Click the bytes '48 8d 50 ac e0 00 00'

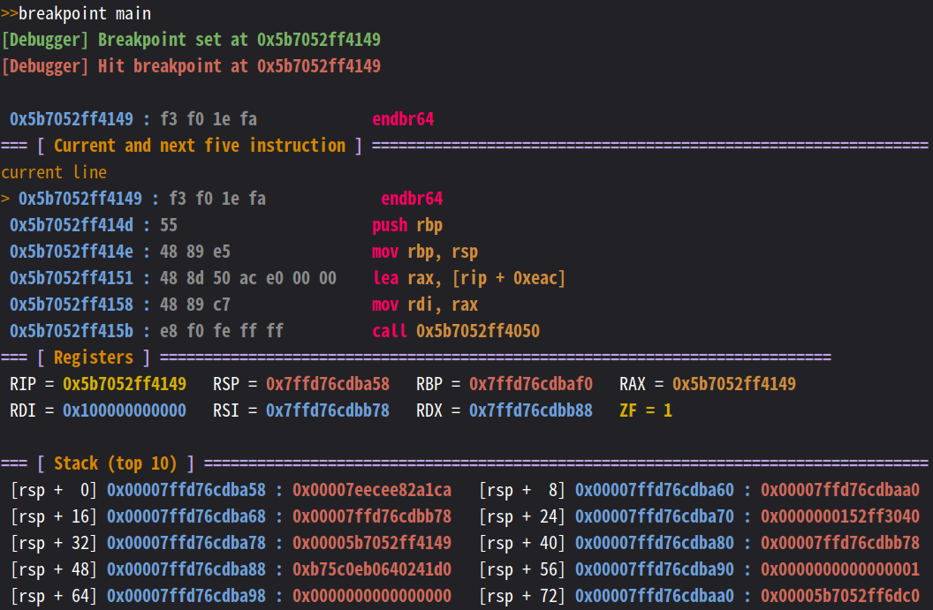(x=248, y=278)
